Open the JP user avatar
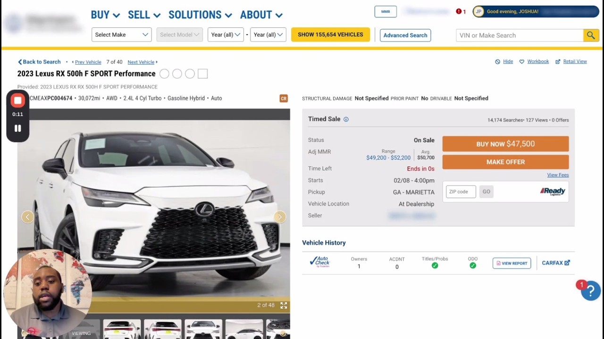This screenshot has height=339, width=604. [478, 11]
